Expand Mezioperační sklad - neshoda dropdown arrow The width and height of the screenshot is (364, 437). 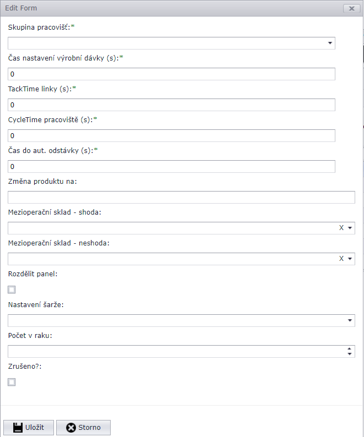click(350, 259)
